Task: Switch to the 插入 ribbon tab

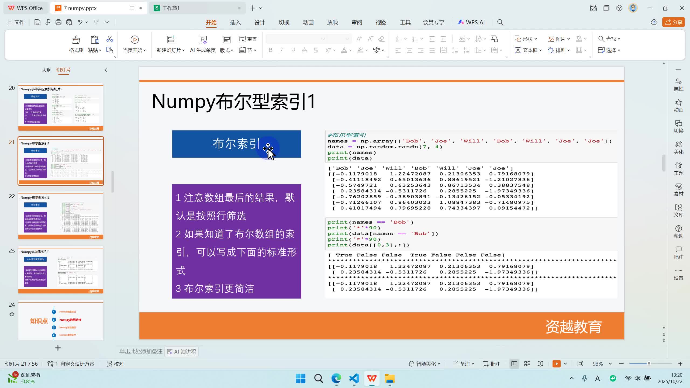Action: click(x=235, y=22)
